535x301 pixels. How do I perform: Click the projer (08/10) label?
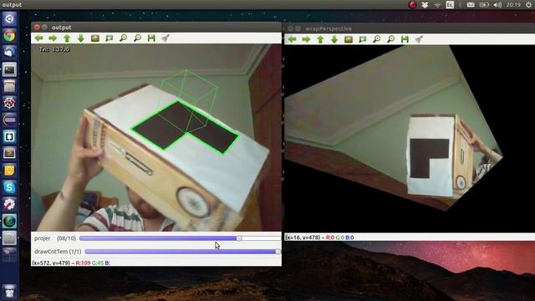(55, 238)
